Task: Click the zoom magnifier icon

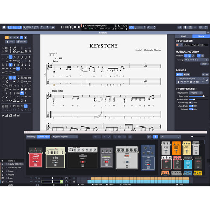Action: tap(24, 27)
